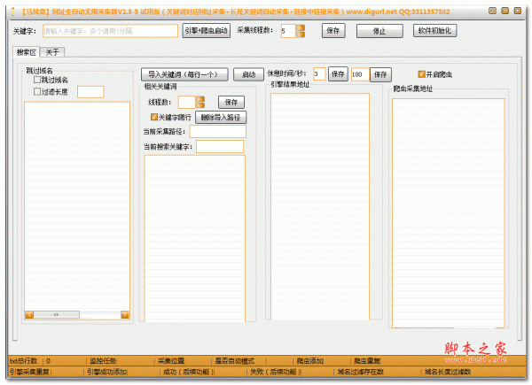Switch to the 关于 tab
532x385 pixels.
pyautogui.click(x=53, y=52)
